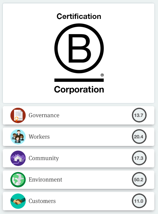Select the Environment score badge 50.2
Image resolution: width=158 pixels, height=214 pixels.
(139, 180)
